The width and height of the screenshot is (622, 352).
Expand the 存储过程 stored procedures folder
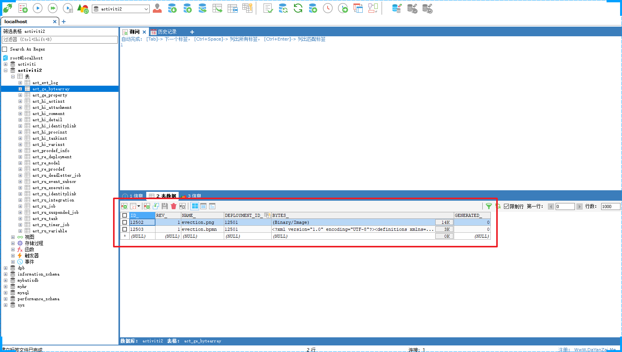coord(13,243)
